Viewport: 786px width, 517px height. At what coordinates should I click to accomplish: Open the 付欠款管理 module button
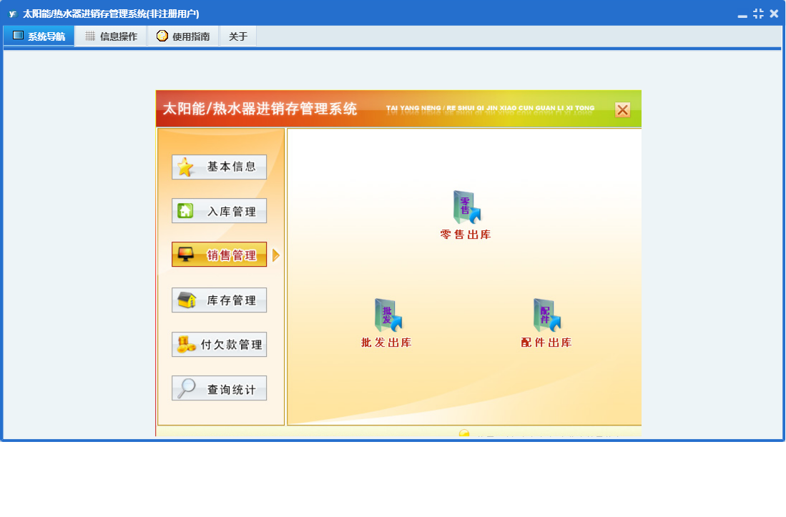[x=219, y=343]
